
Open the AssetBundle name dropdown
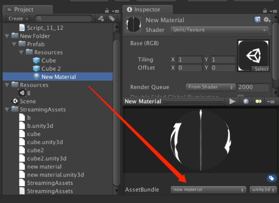point(209,190)
